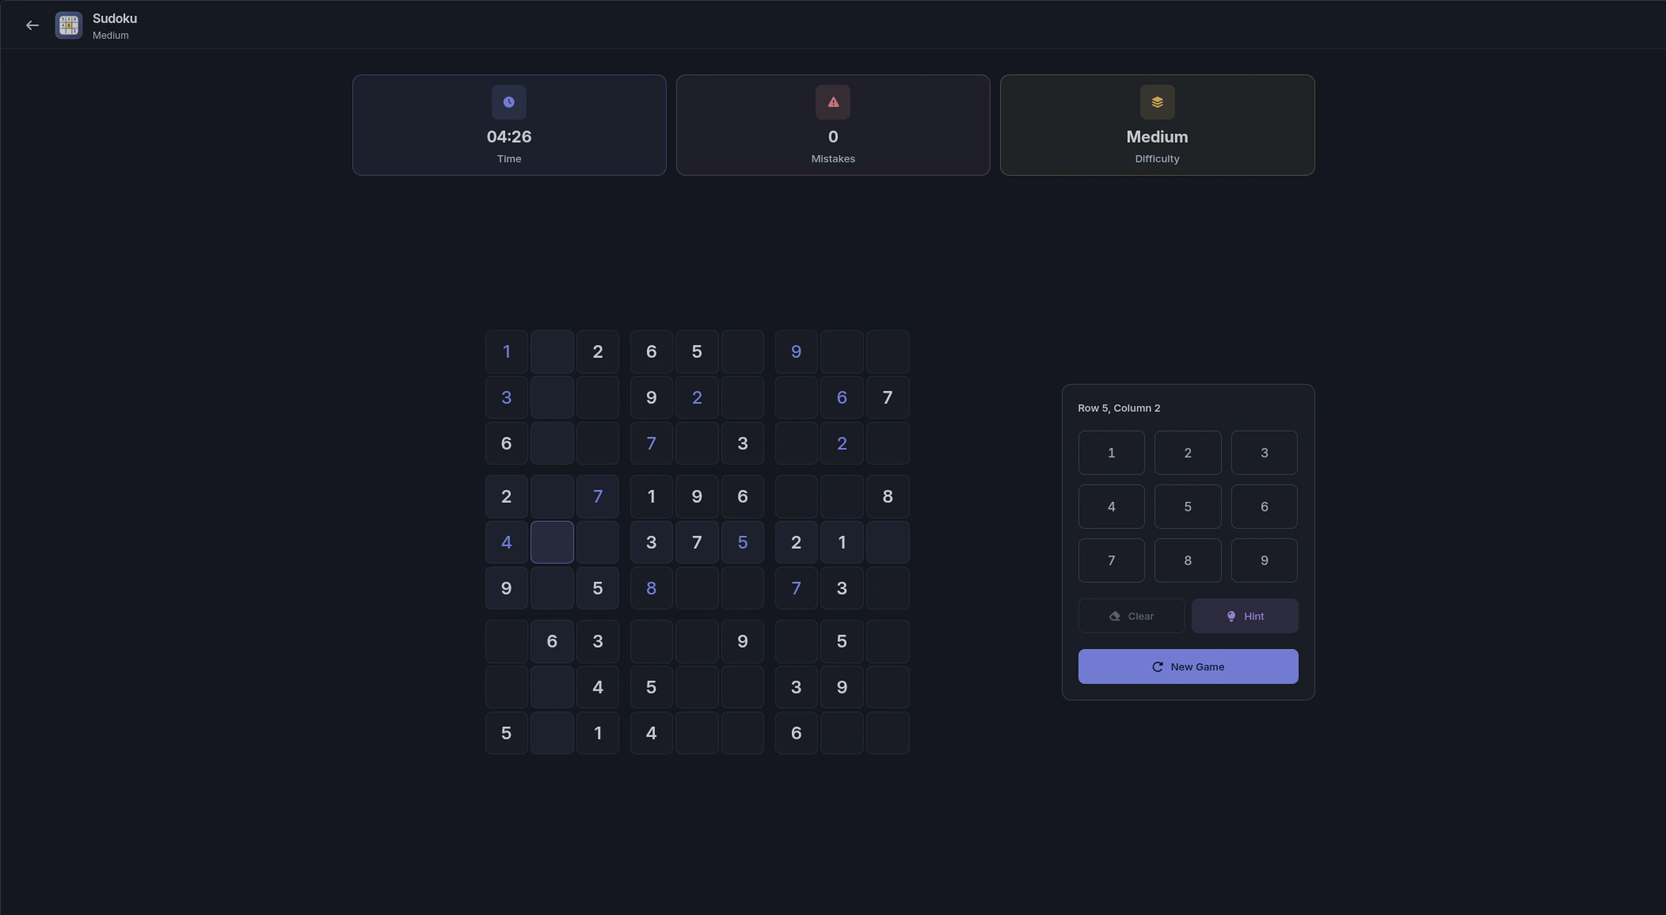The width and height of the screenshot is (1666, 915).
Task: Click the blue 1 cell in row 1
Action: click(x=506, y=352)
